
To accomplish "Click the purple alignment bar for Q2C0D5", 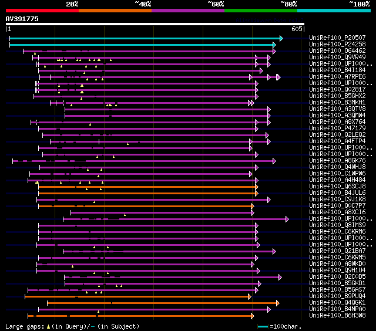I will (172, 277).
